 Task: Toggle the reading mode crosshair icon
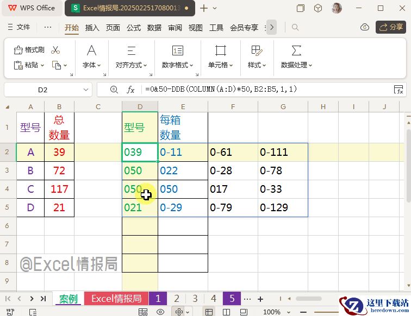pyautogui.click(x=179, y=312)
